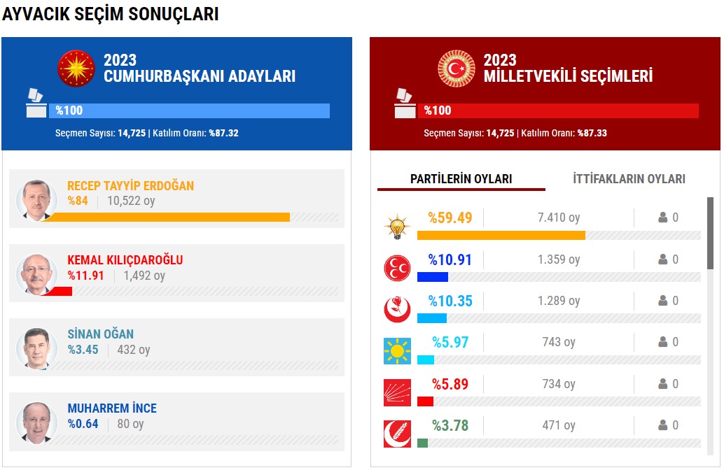Click the blue %100 counted-votes progress bar
The image size is (724, 470).
pyautogui.click(x=189, y=111)
